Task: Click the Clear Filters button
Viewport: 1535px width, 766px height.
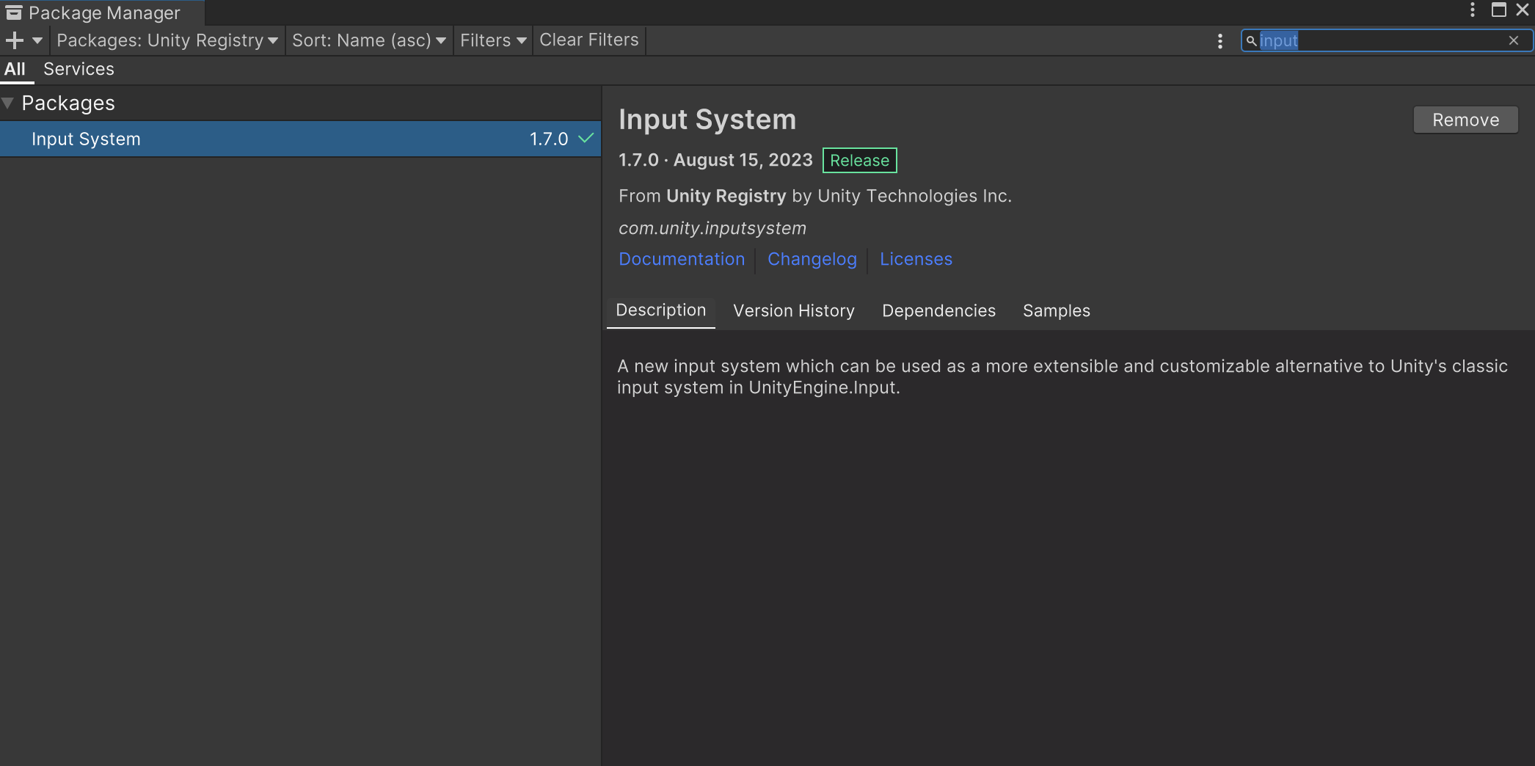Action: (589, 40)
